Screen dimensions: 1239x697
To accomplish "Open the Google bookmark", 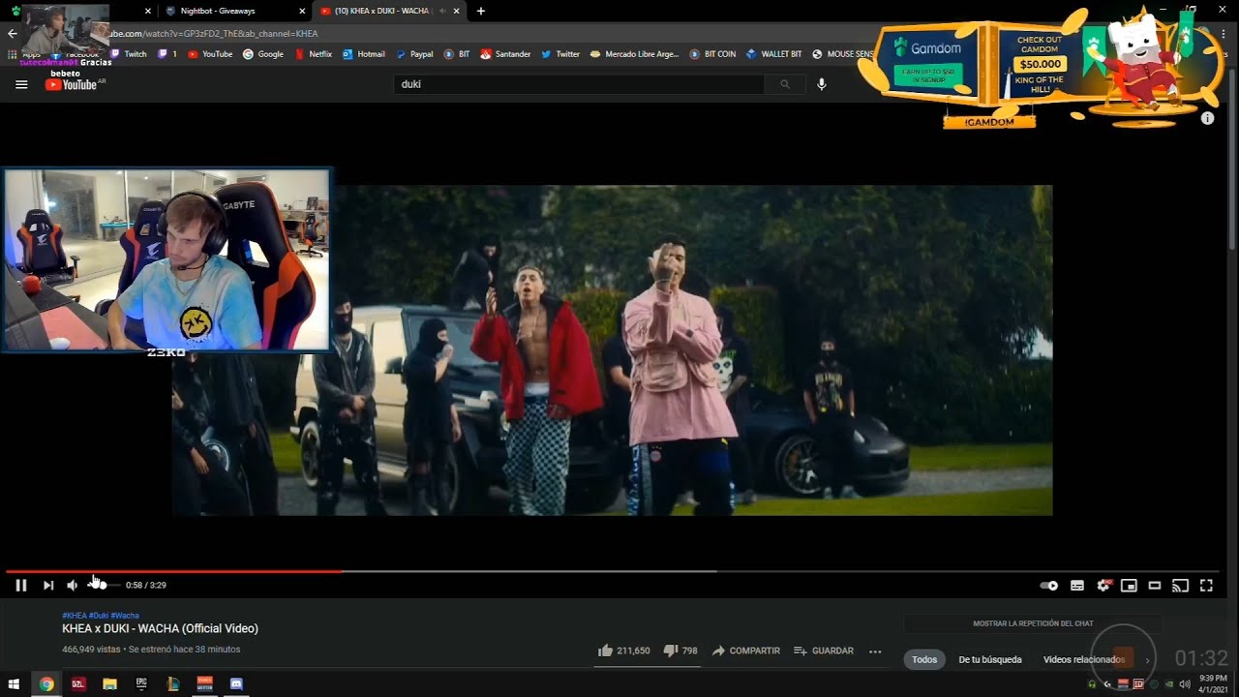I will 263,54.
